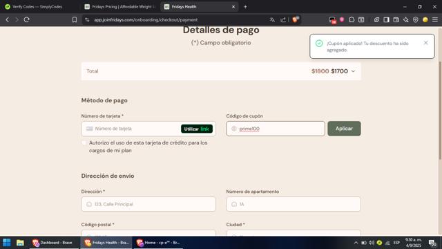
Task: Focus the Dirección address field
Action: click(x=148, y=204)
